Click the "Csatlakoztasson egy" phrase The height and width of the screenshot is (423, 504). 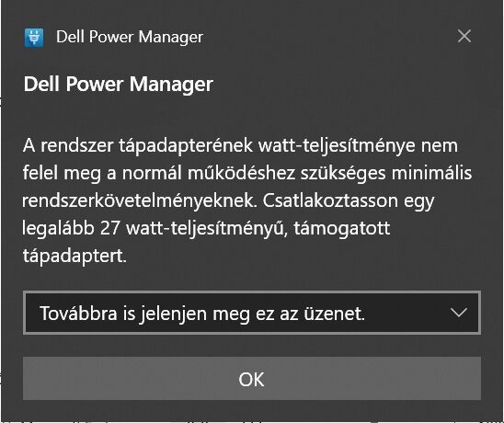(x=349, y=201)
